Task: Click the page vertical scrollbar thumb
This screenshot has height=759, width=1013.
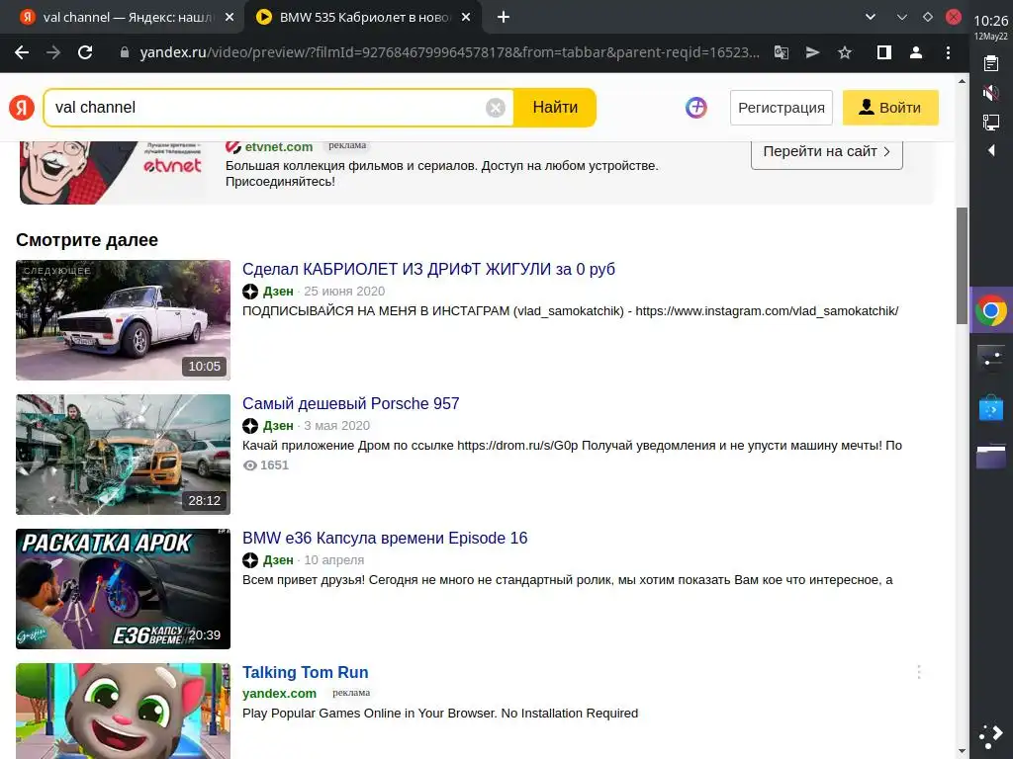Action: [x=962, y=265]
